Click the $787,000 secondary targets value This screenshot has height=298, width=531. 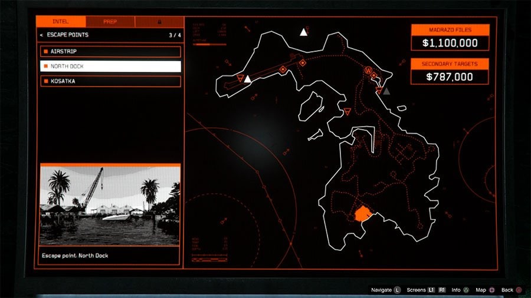450,77
